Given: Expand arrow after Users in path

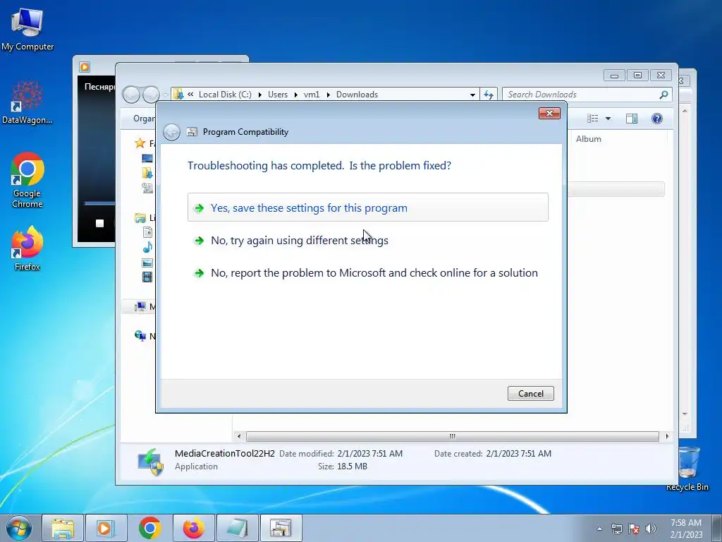Looking at the screenshot, I should click(x=295, y=95).
